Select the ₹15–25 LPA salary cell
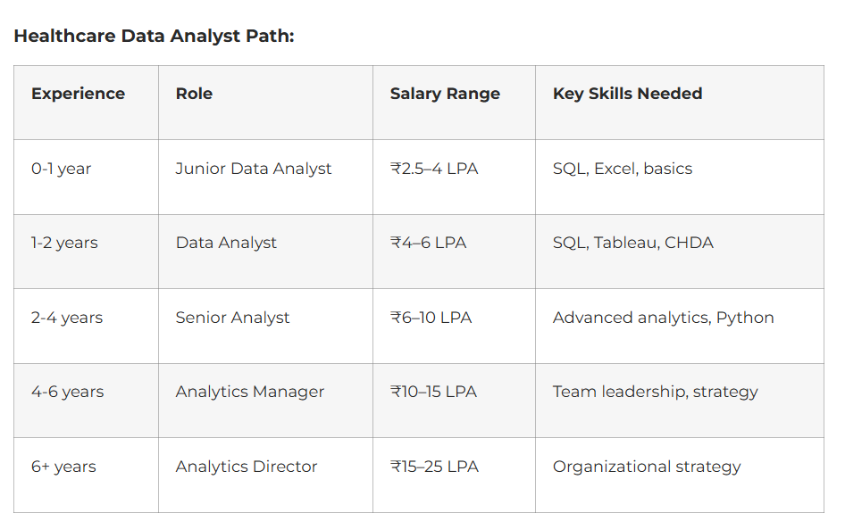 (x=434, y=467)
